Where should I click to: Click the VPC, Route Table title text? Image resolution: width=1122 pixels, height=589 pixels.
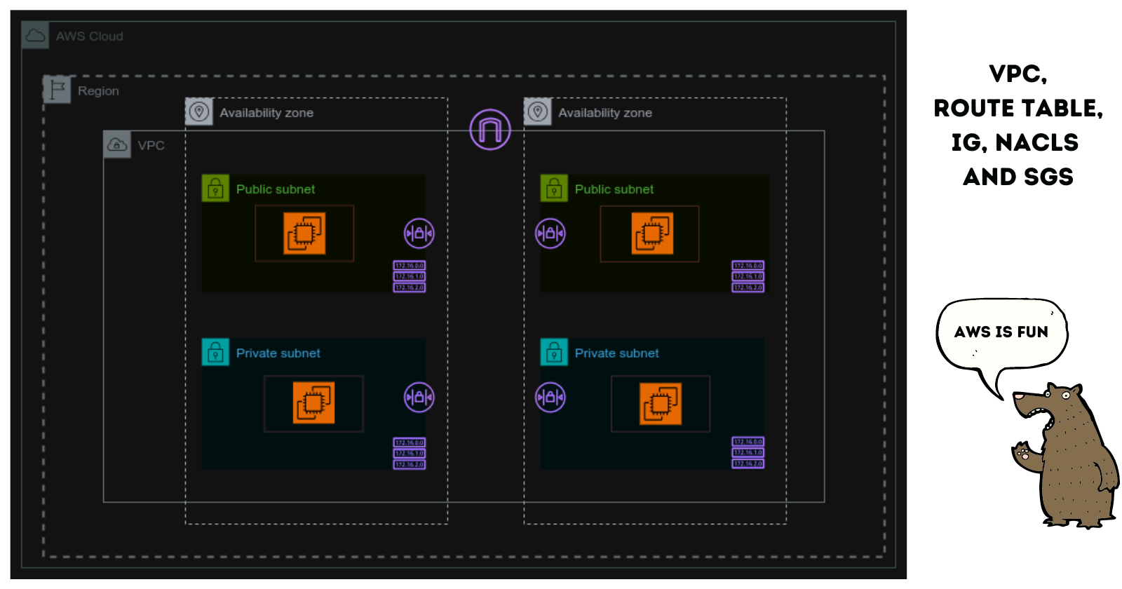[1018, 125]
